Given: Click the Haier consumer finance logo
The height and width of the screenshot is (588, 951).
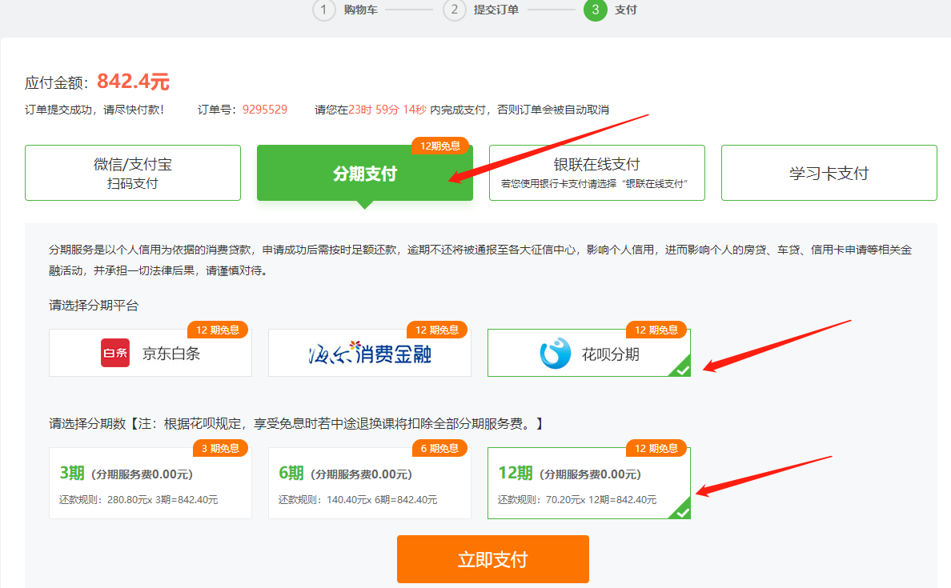Looking at the screenshot, I should [370, 353].
